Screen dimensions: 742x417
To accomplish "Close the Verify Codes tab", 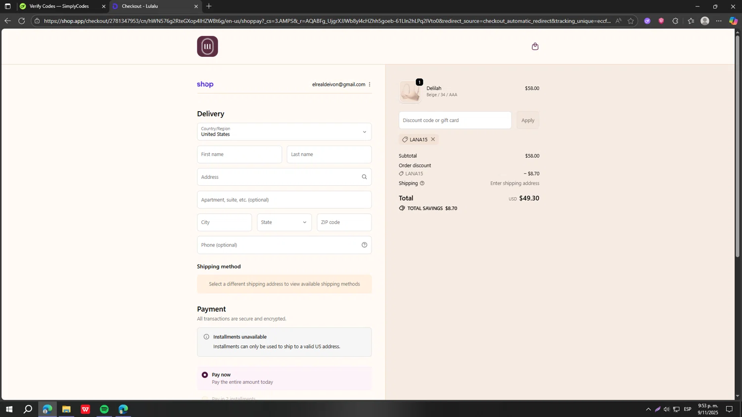I will click(x=103, y=6).
